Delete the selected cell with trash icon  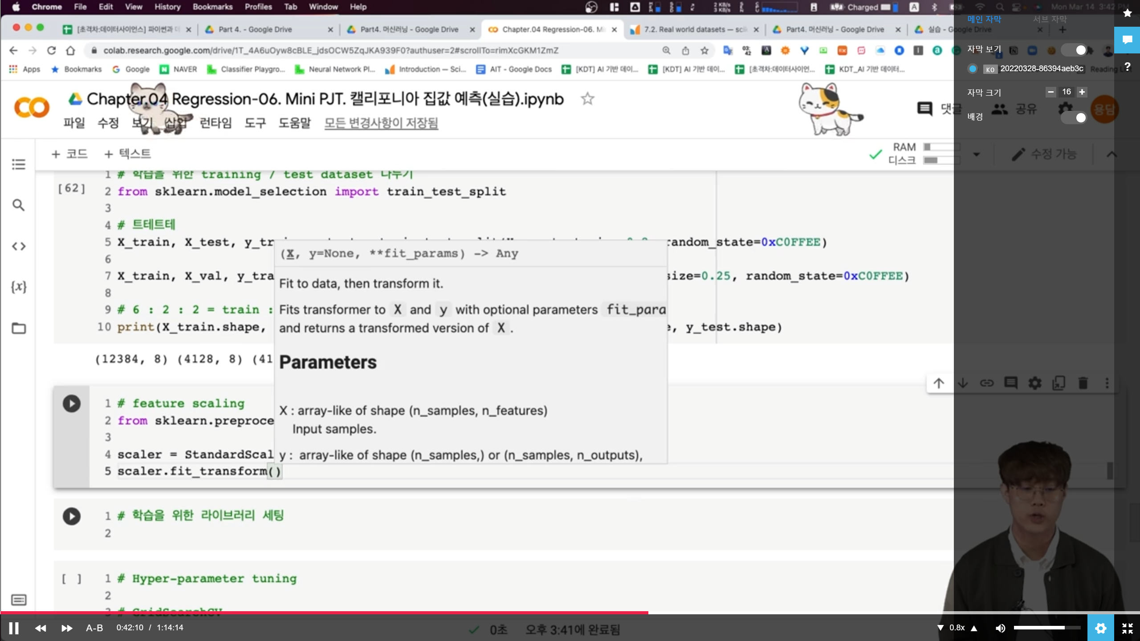pos(1083,383)
